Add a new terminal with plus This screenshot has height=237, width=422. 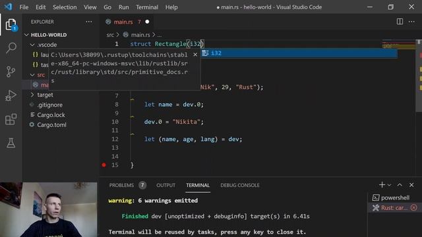[382, 185]
